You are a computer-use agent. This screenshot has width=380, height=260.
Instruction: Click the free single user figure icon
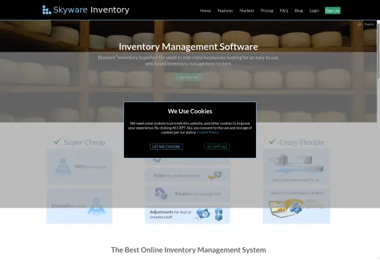click(x=63, y=167)
